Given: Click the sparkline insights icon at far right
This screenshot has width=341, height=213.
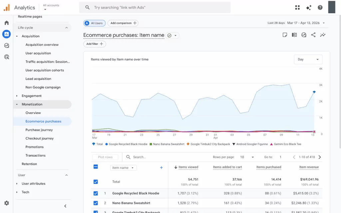Looking at the screenshot, I should (323, 35).
